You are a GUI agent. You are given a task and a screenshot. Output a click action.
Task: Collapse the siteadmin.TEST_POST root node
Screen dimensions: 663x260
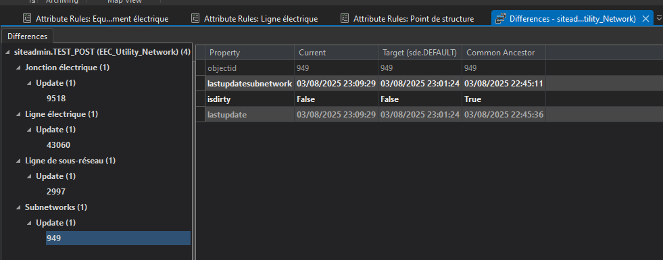click(x=8, y=53)
